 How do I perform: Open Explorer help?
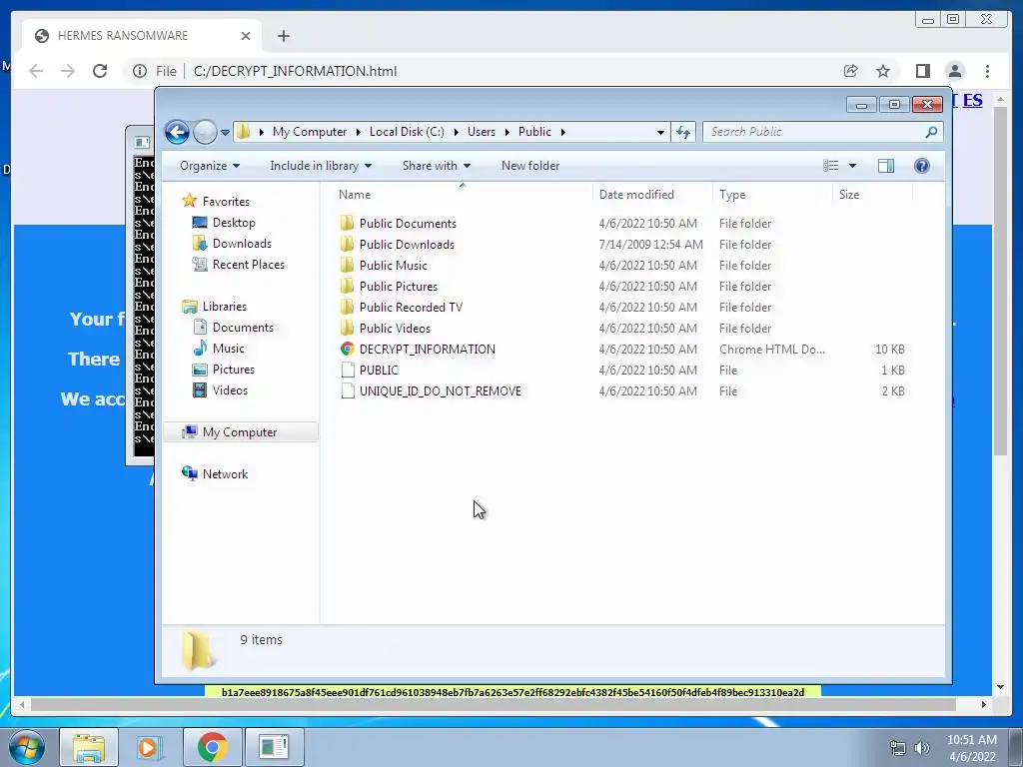tap(921, 166)
